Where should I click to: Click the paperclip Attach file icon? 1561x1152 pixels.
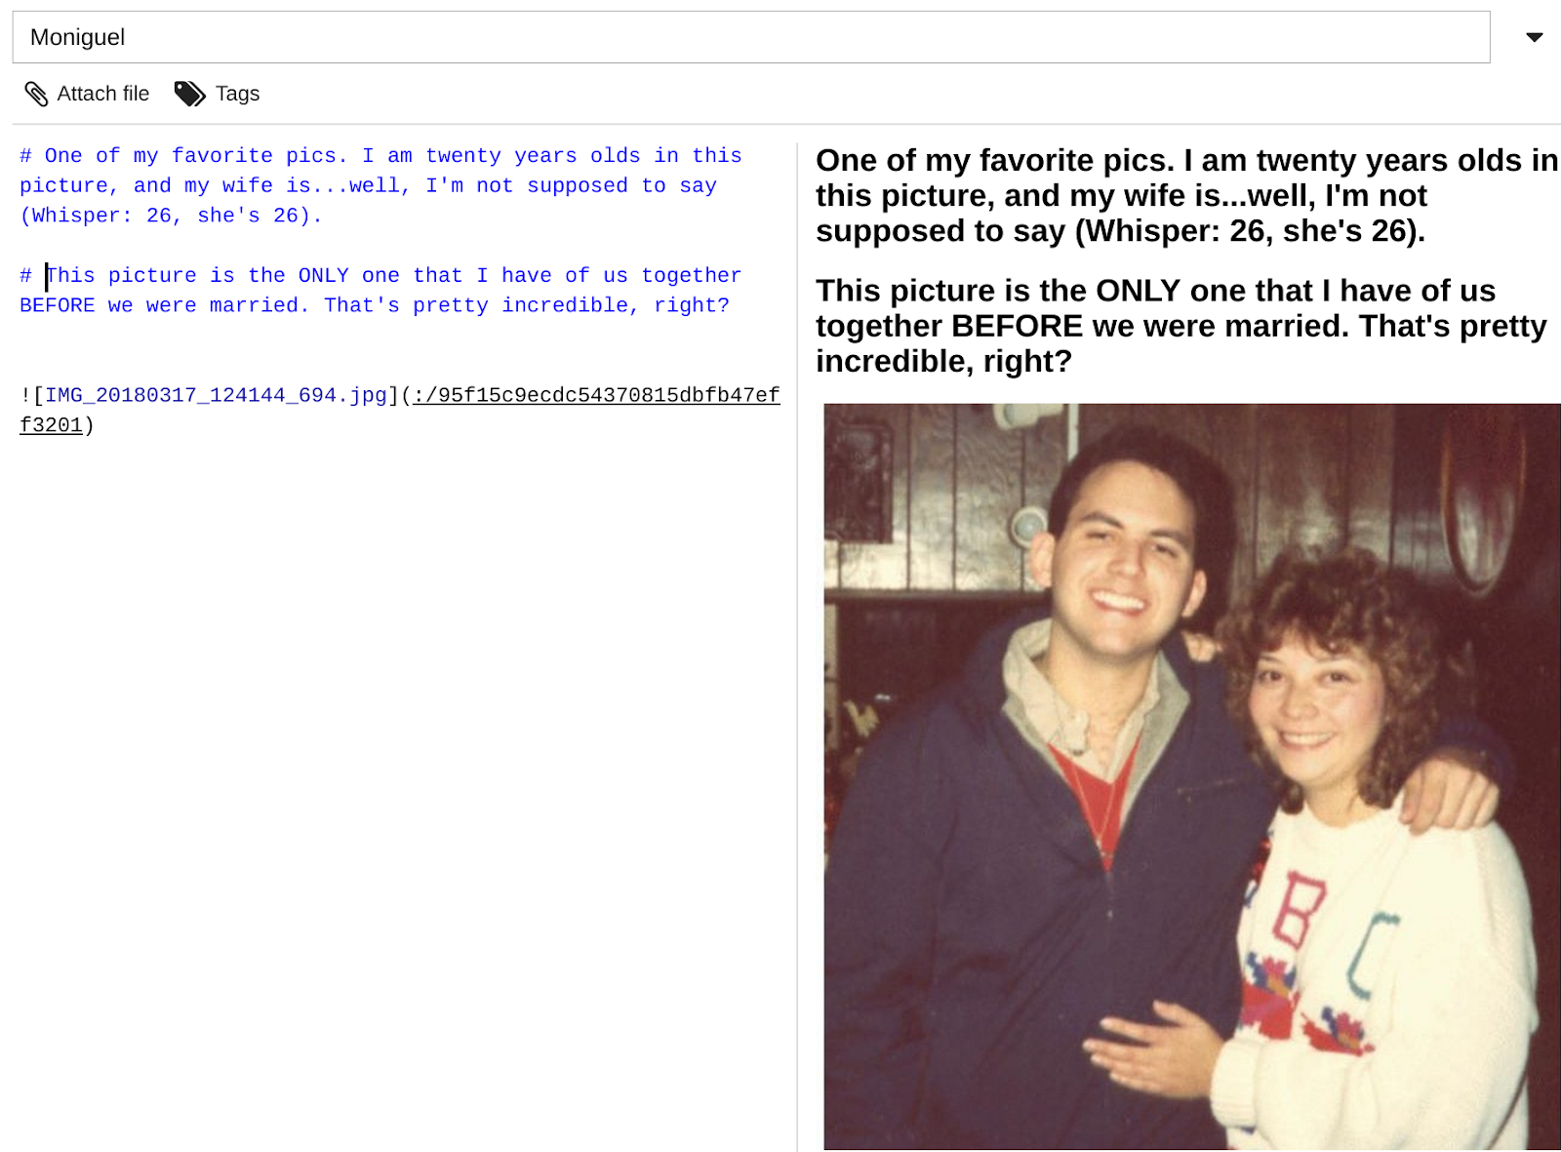click(36, 94)
